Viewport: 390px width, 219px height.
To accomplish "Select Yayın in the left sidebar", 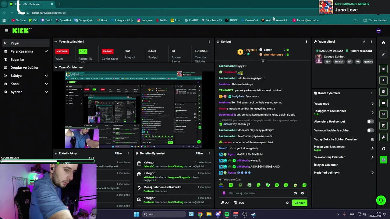I will [26, 43].
